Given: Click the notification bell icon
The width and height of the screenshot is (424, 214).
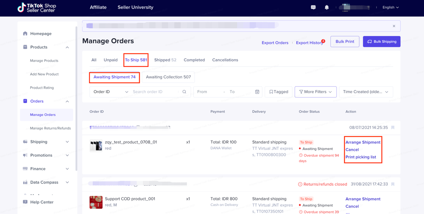Looking at the screenshot, I should (x=327, y=7).
